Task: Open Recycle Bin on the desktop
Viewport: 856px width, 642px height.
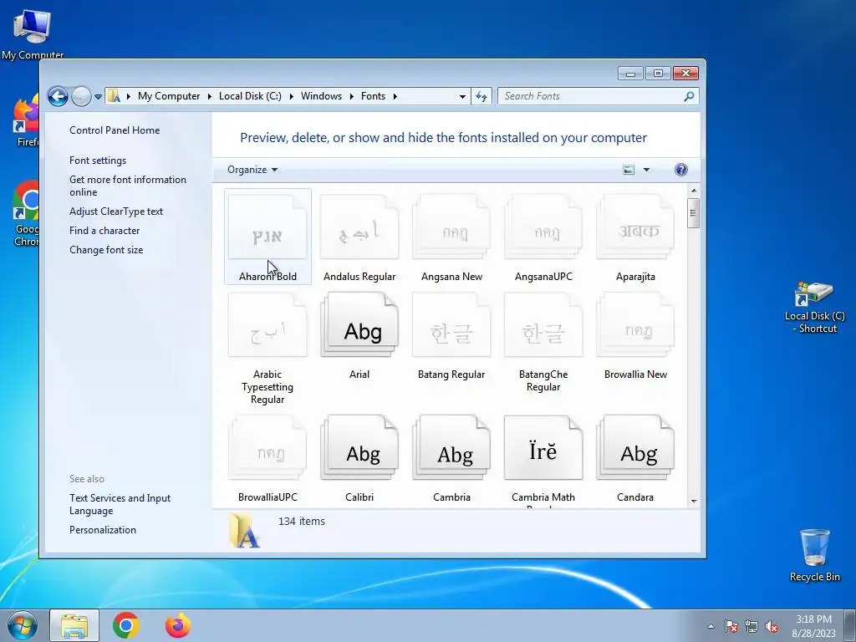Action: pos(814,555)
